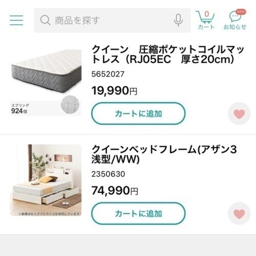The height and width of the screenshot is (256, 256).
Task: Open the hamburger menu
Action: click(x=16, y=20)
